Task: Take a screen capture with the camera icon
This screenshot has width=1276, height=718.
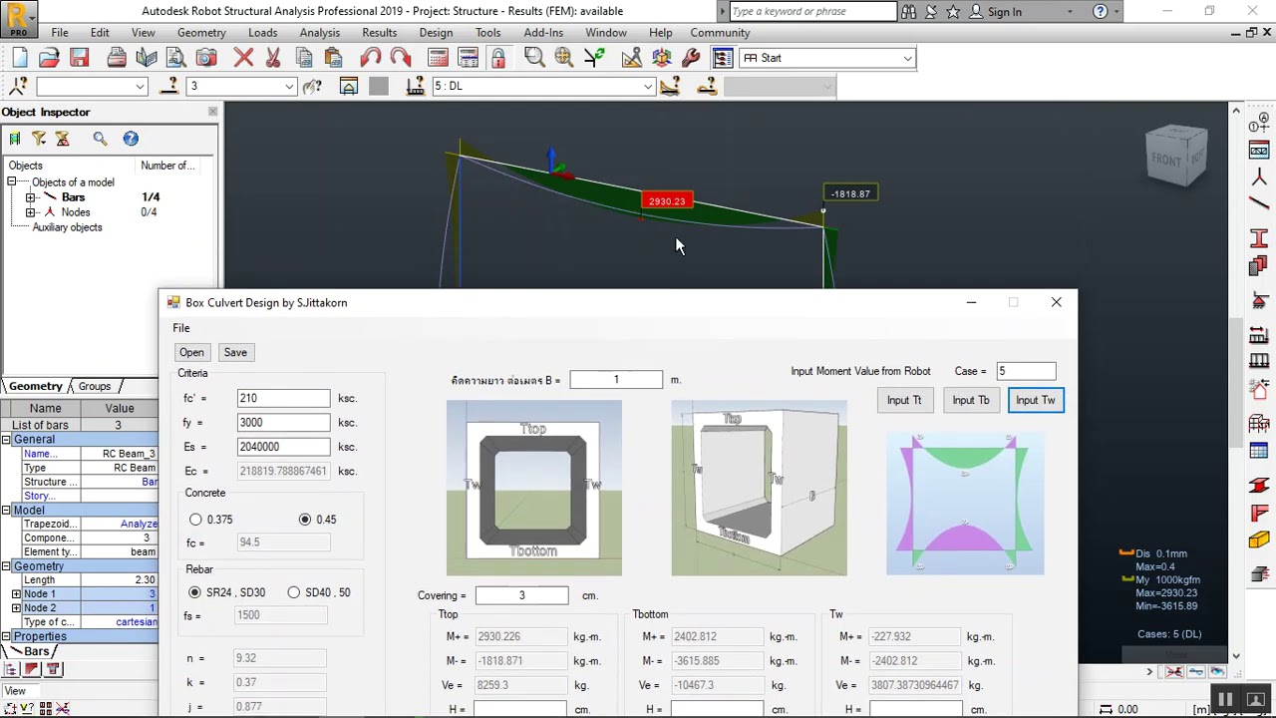Action: (x=206, y=58)
